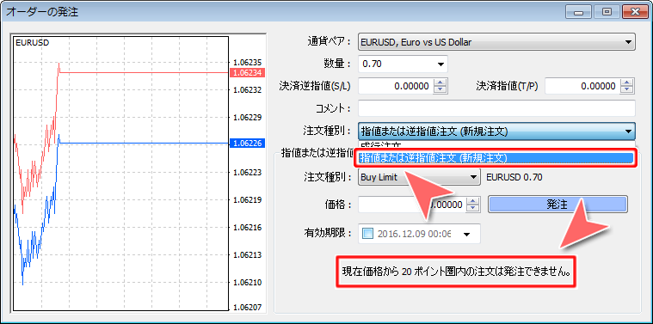Decrease the 決済指値(T/P) value with down arrow
Image resolution: width=653 pixels, height=324 pixels.
pyautogui.click(x=627, y=90)
